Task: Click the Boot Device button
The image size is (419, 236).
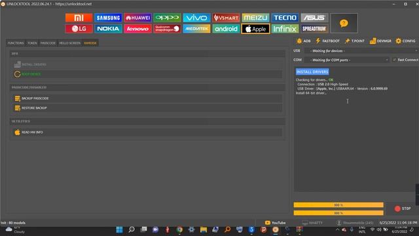Action: (147, 74)
